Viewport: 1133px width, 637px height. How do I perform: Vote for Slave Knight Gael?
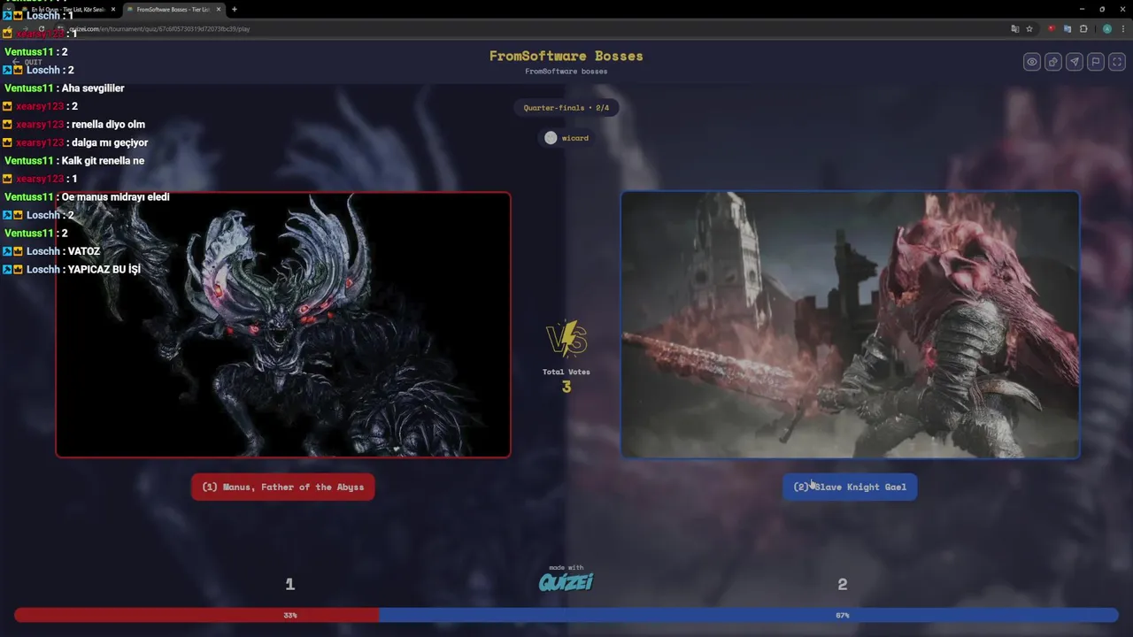tap(850, 487)
